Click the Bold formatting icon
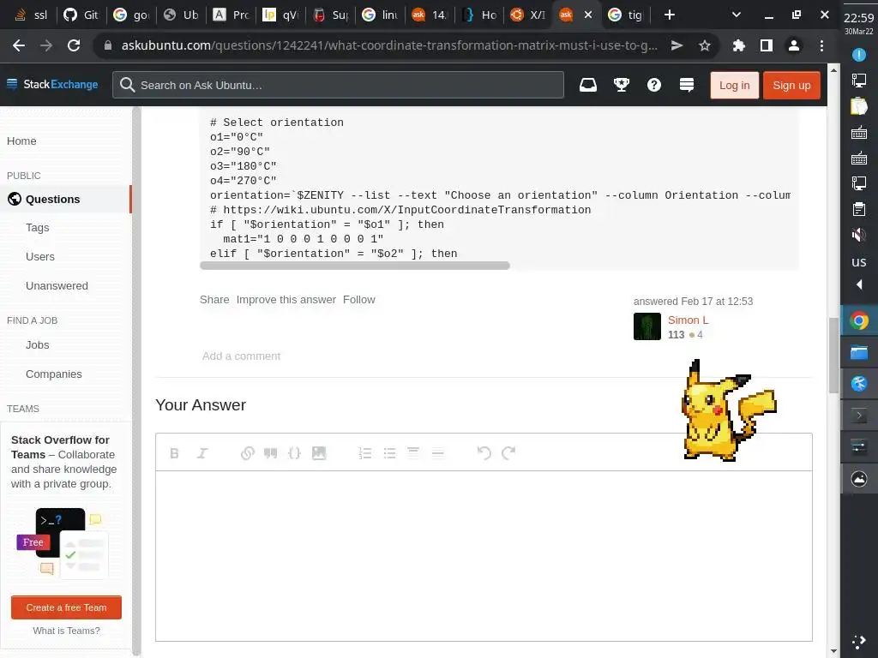Viewport: 878px width, 658px height. [174, 453]
